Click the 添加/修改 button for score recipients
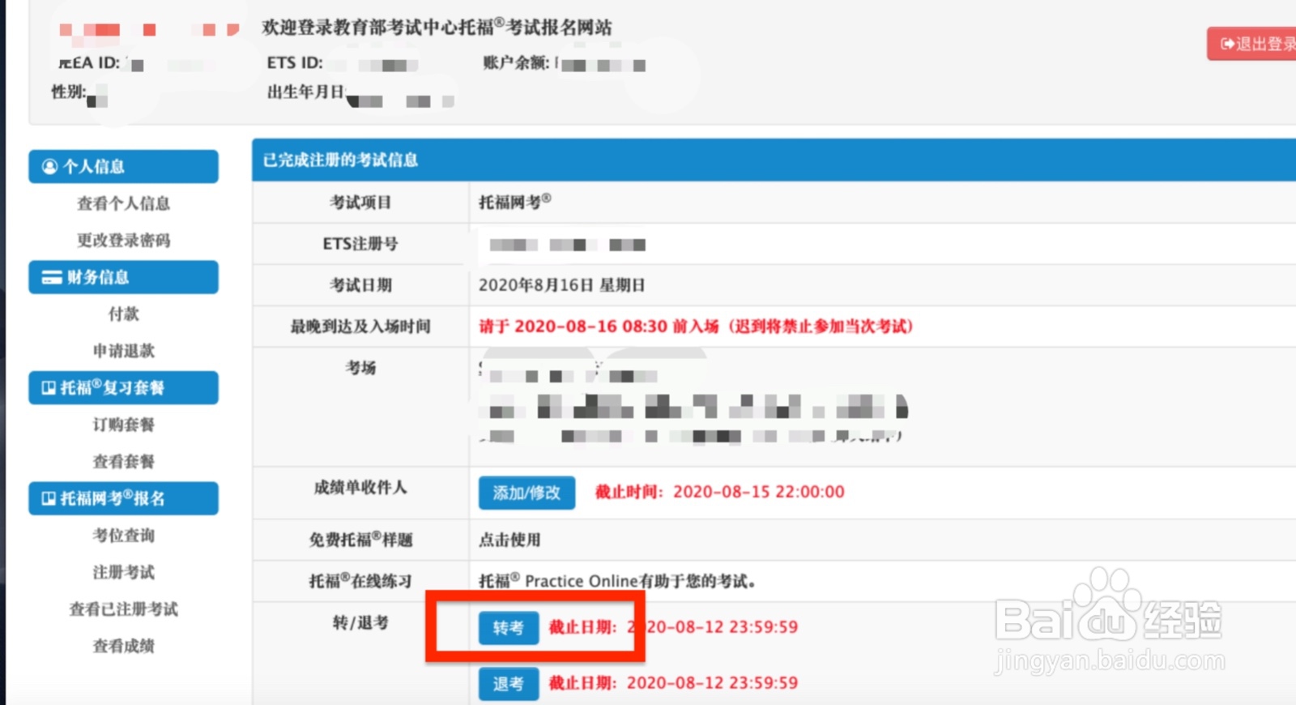 pos(526,493)
